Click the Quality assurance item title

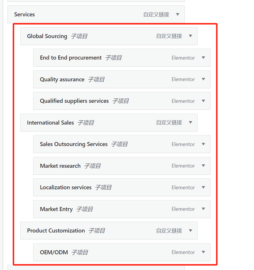(x=62, y=79)
